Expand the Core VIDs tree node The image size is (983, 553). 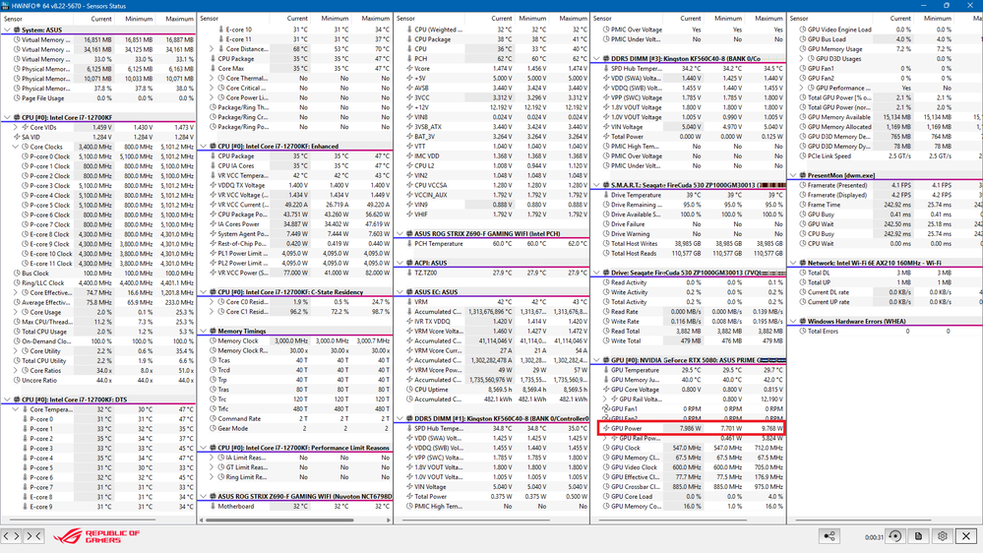[17, 127]
